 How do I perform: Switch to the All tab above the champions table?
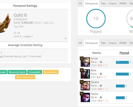(80, 43)
